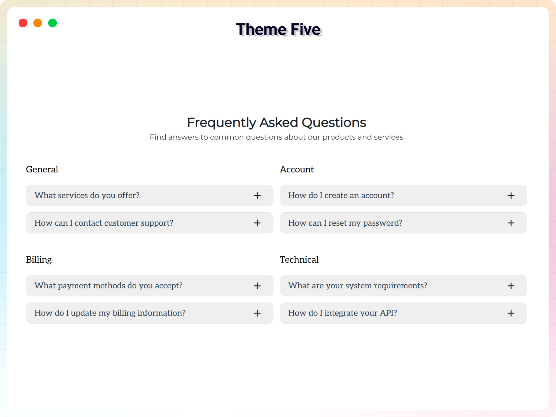Expand 'How can I contact customer support?' plus icon
Viewport: 556px width, 417px height.
point(257,223)
